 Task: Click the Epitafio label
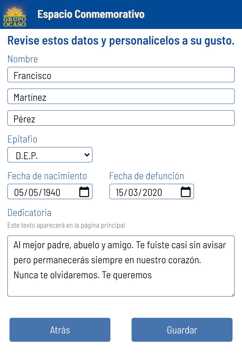tap(22, 139)
